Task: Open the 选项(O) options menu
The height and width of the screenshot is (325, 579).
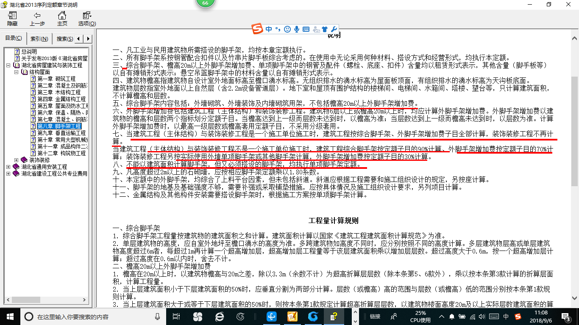Action: tap(87, 19)
